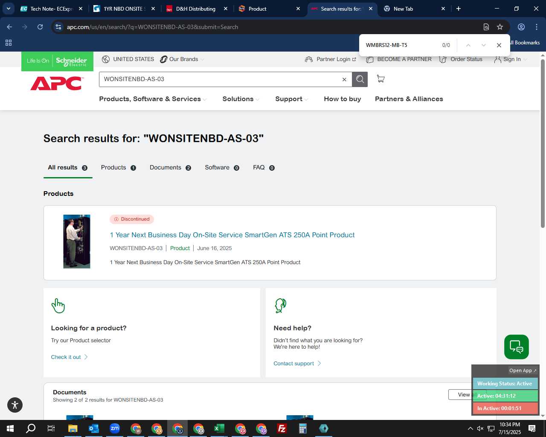The image size is (546, 437).
Task: Open the apps grid icon in bookmarks bar
Action: pyautogui.click(x=9, y=43)
